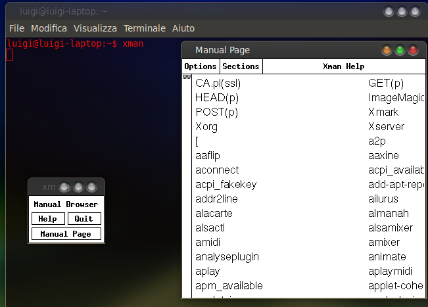
Task: Open Sections menu in Manual Page window
Action: [241, 66]
